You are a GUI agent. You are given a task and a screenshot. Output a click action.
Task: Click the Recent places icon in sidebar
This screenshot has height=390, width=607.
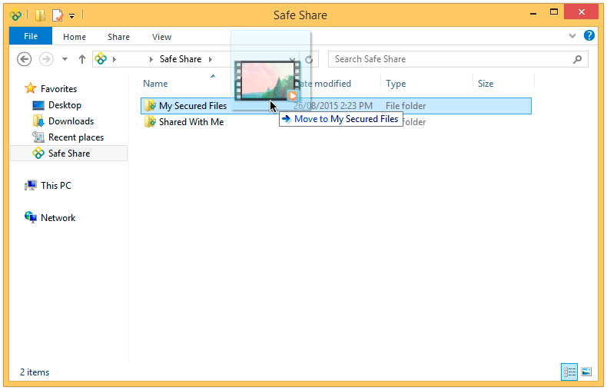pos(38,137)
